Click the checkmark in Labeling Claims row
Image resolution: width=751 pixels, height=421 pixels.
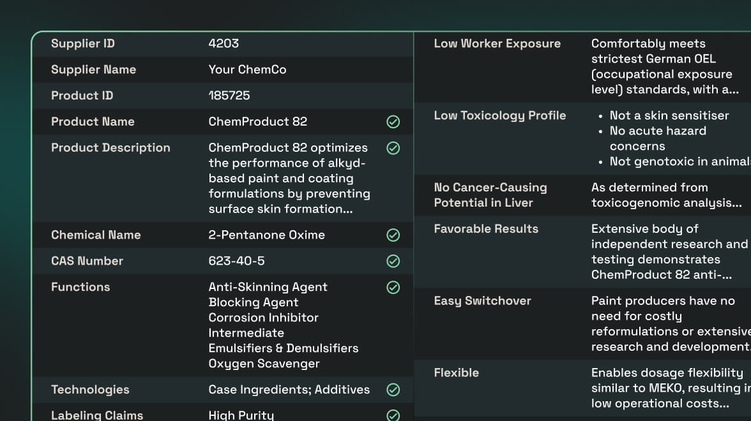pyautogui.click(x=393, y=415)
